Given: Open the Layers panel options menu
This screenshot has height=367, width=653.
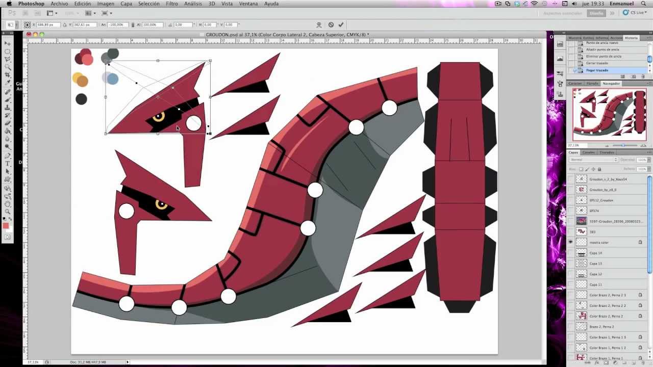Looking at the screenshot, I should coord(648,152).
